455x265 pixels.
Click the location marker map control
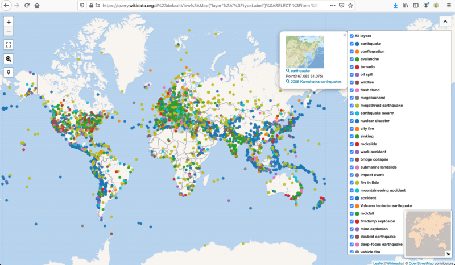tap(9, 73)
